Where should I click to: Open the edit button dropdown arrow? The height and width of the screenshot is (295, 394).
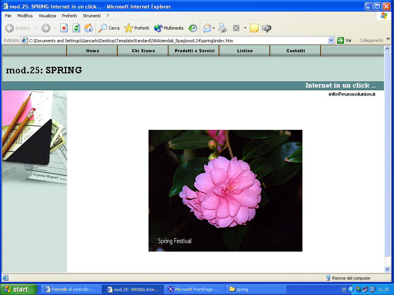tap(245, 28)
